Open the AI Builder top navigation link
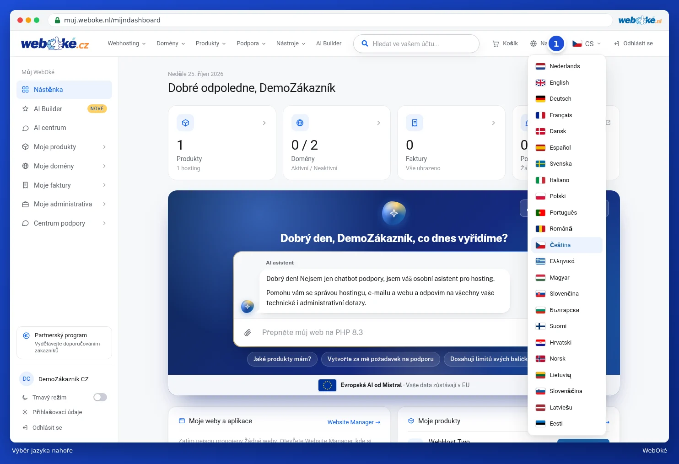The width and height of the screenshot is (679, 464). click(x=329, y=43)
